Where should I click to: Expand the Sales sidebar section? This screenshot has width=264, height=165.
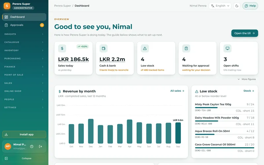(24, 83)
